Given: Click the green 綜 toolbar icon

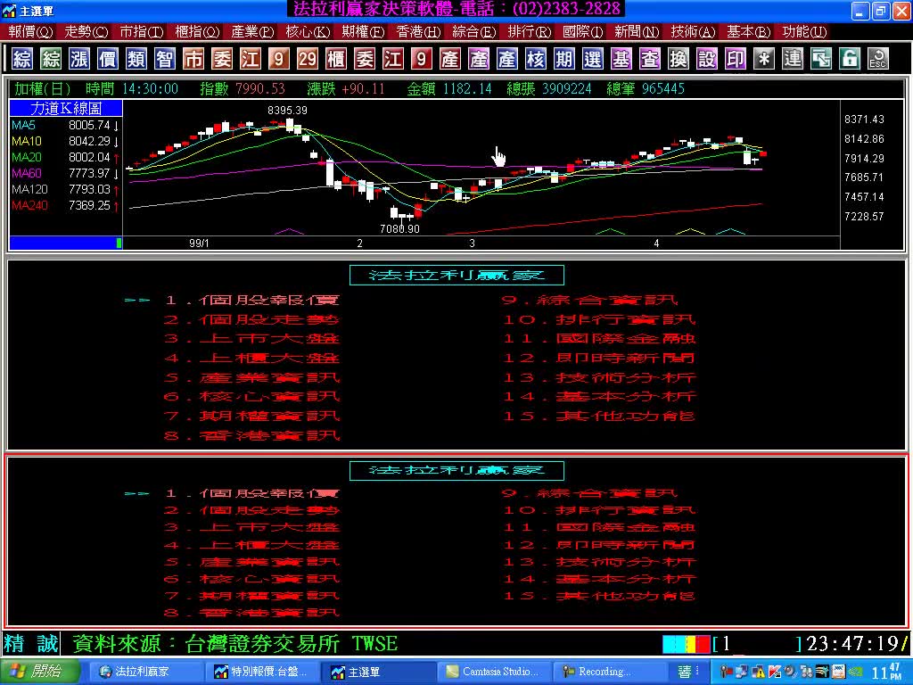Looking at the screenshot, I should [x=51, y=59].
